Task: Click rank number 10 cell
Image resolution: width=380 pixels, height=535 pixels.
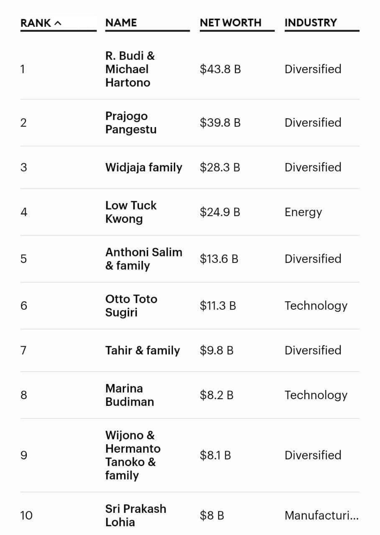Action: click(x=26, y=516)
